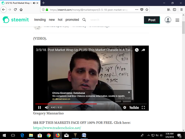Open the traderschoice.net link
This screenshot has height=139, width=185.
57,128
